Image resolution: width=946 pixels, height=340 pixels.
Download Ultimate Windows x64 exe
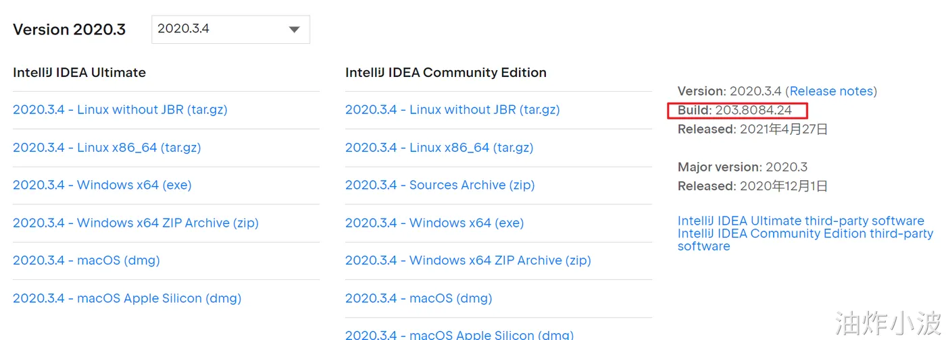(x=102, y=186)
